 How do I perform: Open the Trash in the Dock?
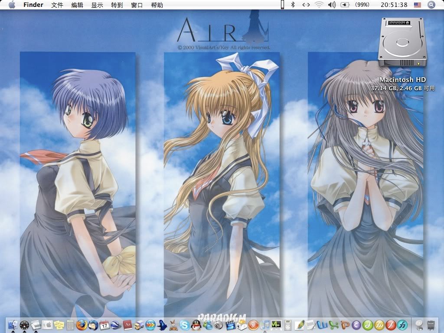(431, 325)
